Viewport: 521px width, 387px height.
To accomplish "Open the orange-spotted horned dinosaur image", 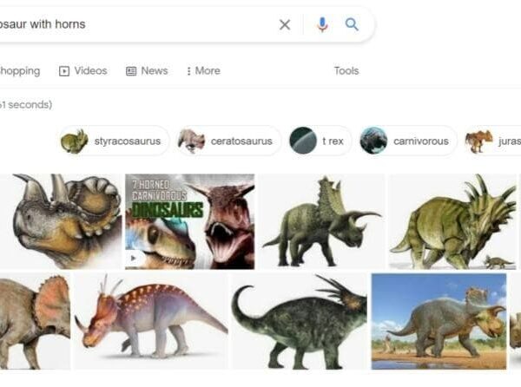I will pos(150,321).
